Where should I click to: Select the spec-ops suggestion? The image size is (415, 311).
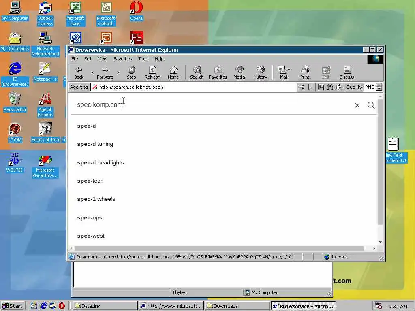coord(90,218)
